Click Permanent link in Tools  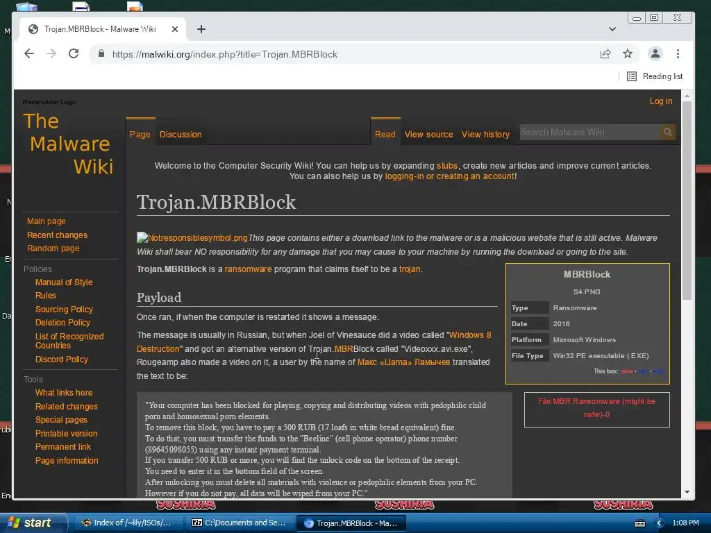[63, 447]
